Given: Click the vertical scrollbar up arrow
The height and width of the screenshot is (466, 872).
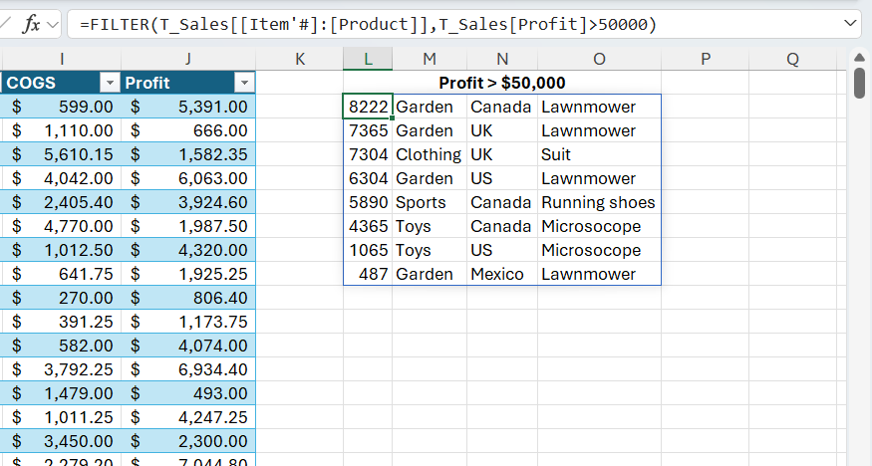Looking at the screenshot, I should [x=859, y=57].
